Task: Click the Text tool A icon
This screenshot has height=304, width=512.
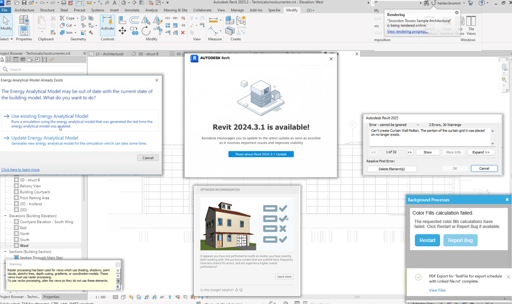Action: [x=115, y=3]
